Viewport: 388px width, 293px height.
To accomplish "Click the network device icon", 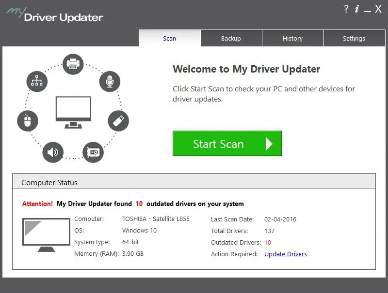I will click(37, 81).
